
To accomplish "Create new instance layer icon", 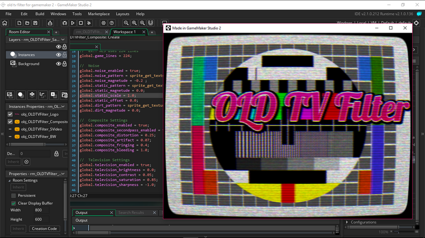I will coord(20,95).
